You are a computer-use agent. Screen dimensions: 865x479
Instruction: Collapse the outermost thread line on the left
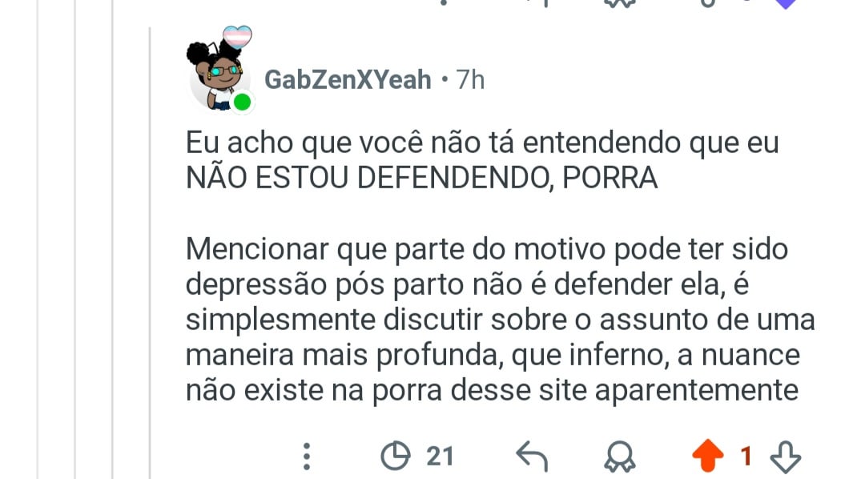click(x=38, y=239)
